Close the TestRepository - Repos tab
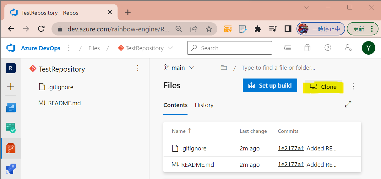Image resolution: width=381 pixels, height=179 pixels. [x=110, y=13]
